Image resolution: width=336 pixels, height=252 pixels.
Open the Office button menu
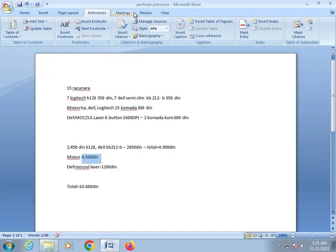pyautogui.click(x=7, y=7)
